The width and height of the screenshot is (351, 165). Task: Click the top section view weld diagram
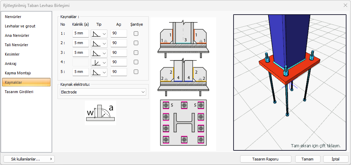[183, 38]
